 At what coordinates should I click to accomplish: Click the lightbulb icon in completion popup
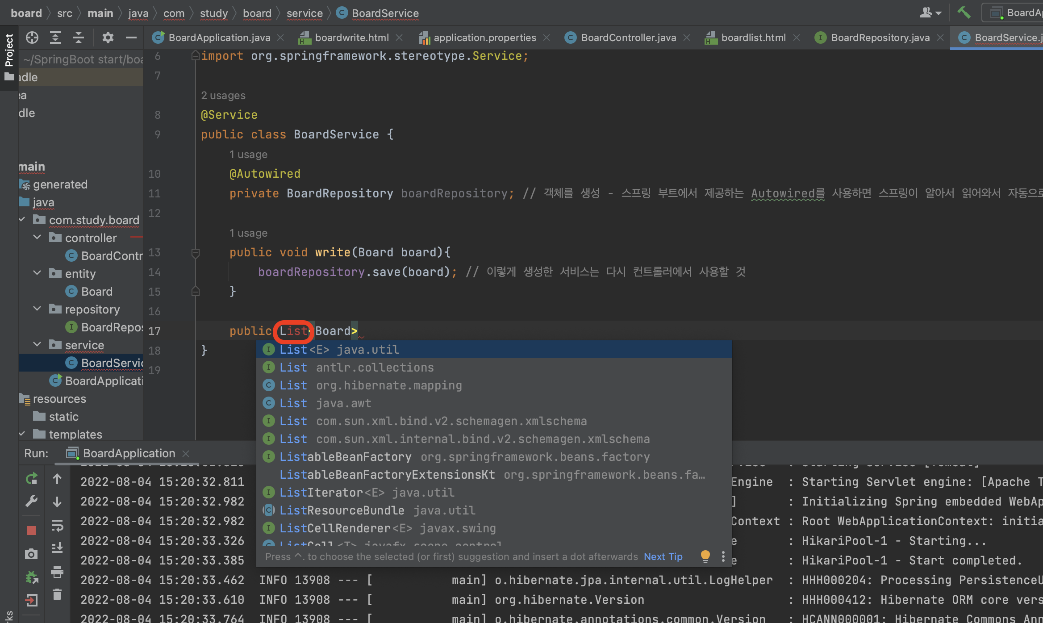point(705,556)
